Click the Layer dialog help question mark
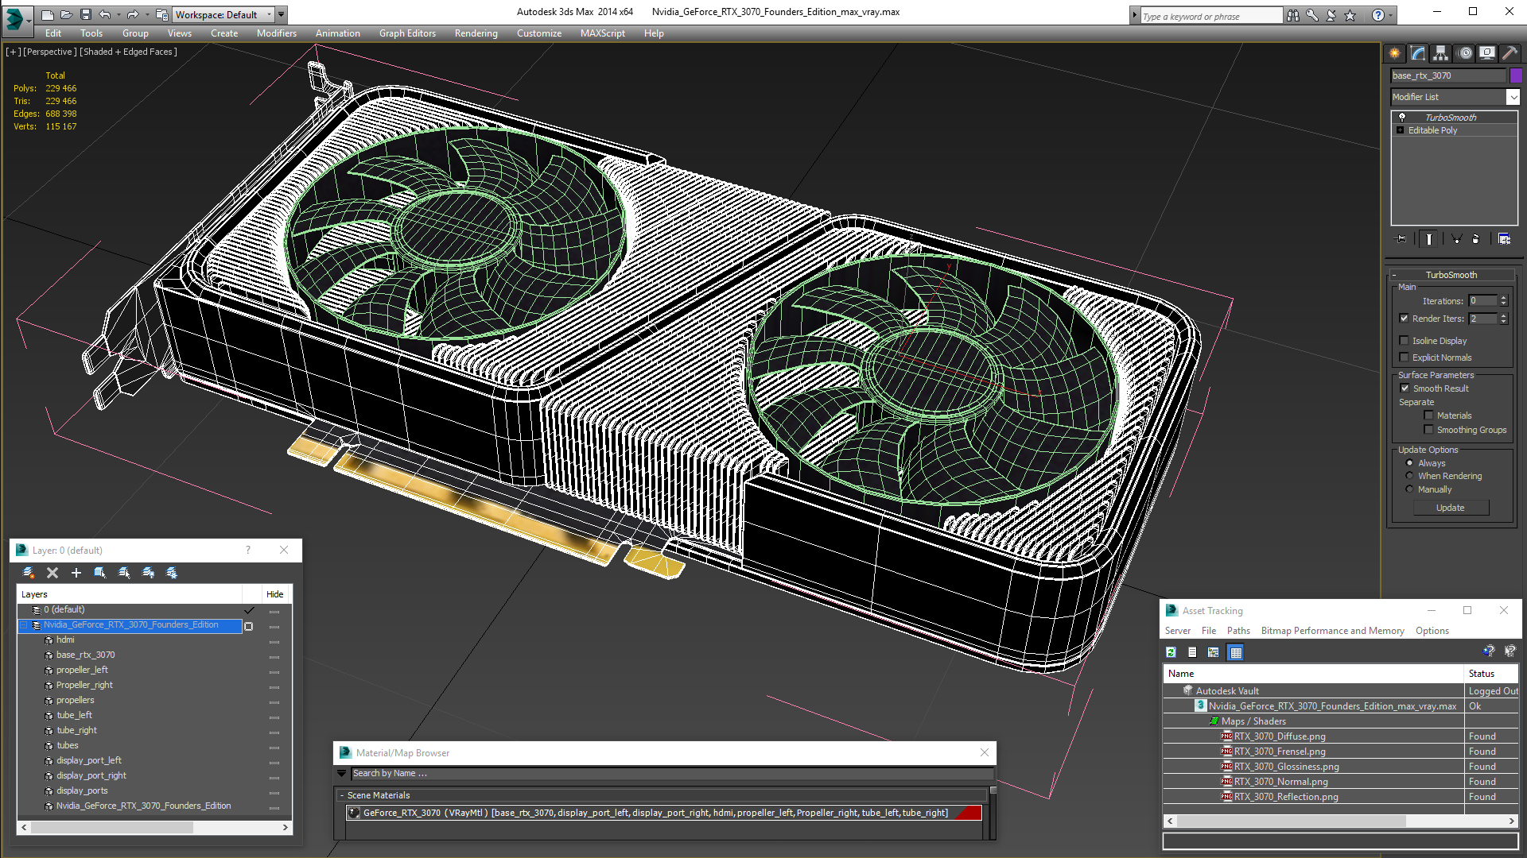The width and height of the screenshot is (1527, 858). [x=248, y=550]
